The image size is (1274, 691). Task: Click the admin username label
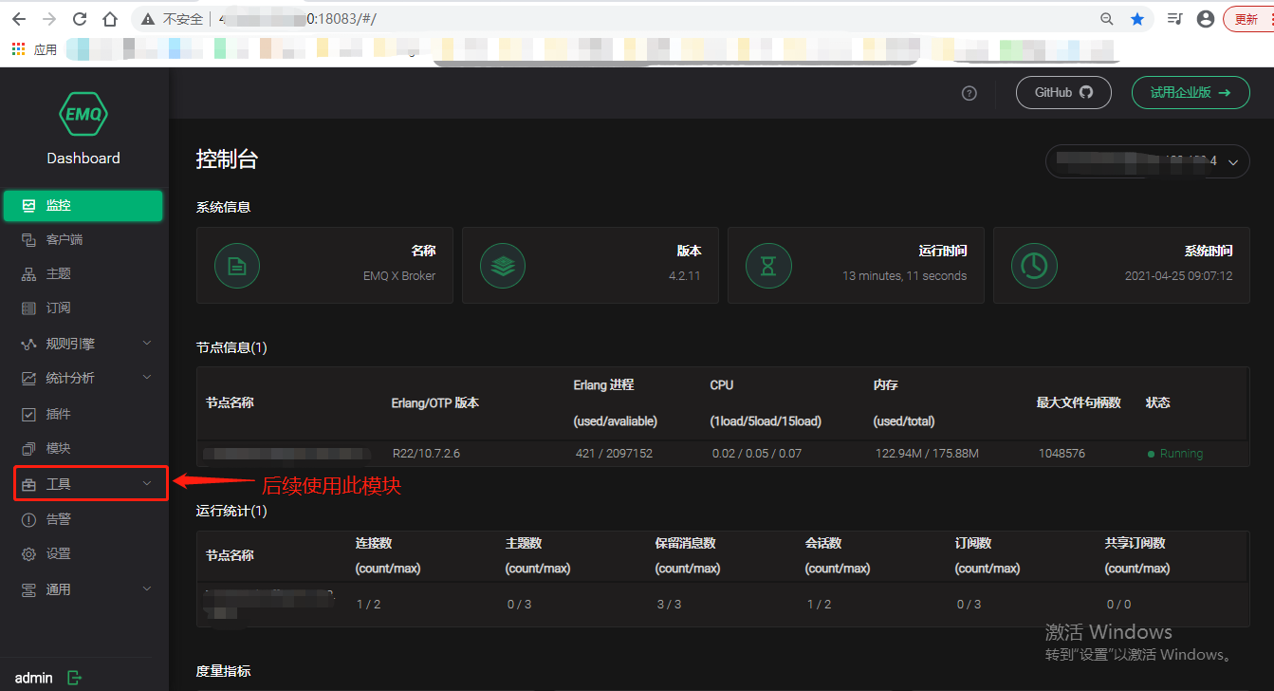[34, 678]
